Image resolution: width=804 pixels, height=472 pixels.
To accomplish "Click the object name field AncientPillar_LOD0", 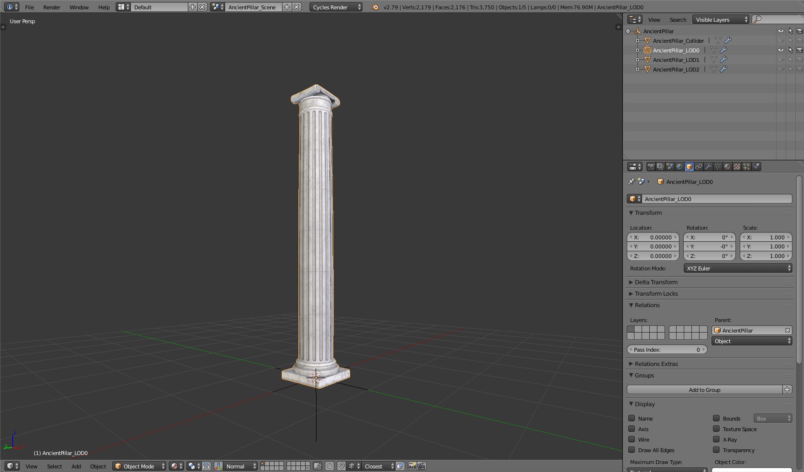I will pyautogui.click(x=717, y=199).
